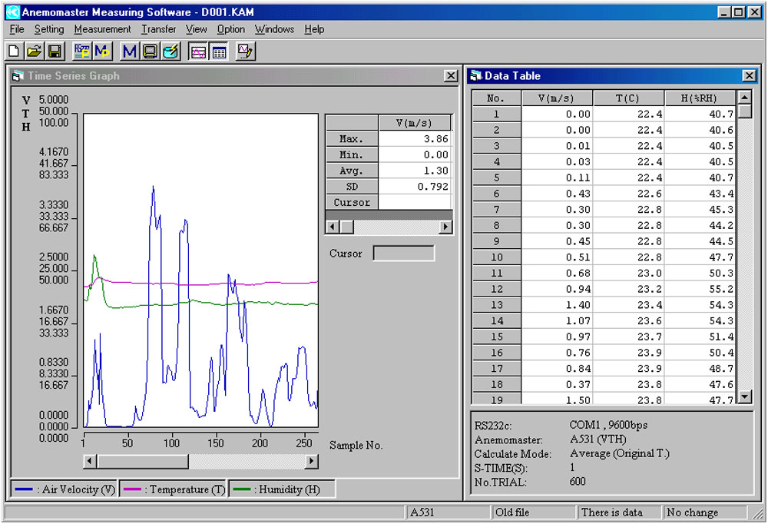Open the Measurement menu
This screenshot has height=524, width=768.
click(x=102, y=29)
